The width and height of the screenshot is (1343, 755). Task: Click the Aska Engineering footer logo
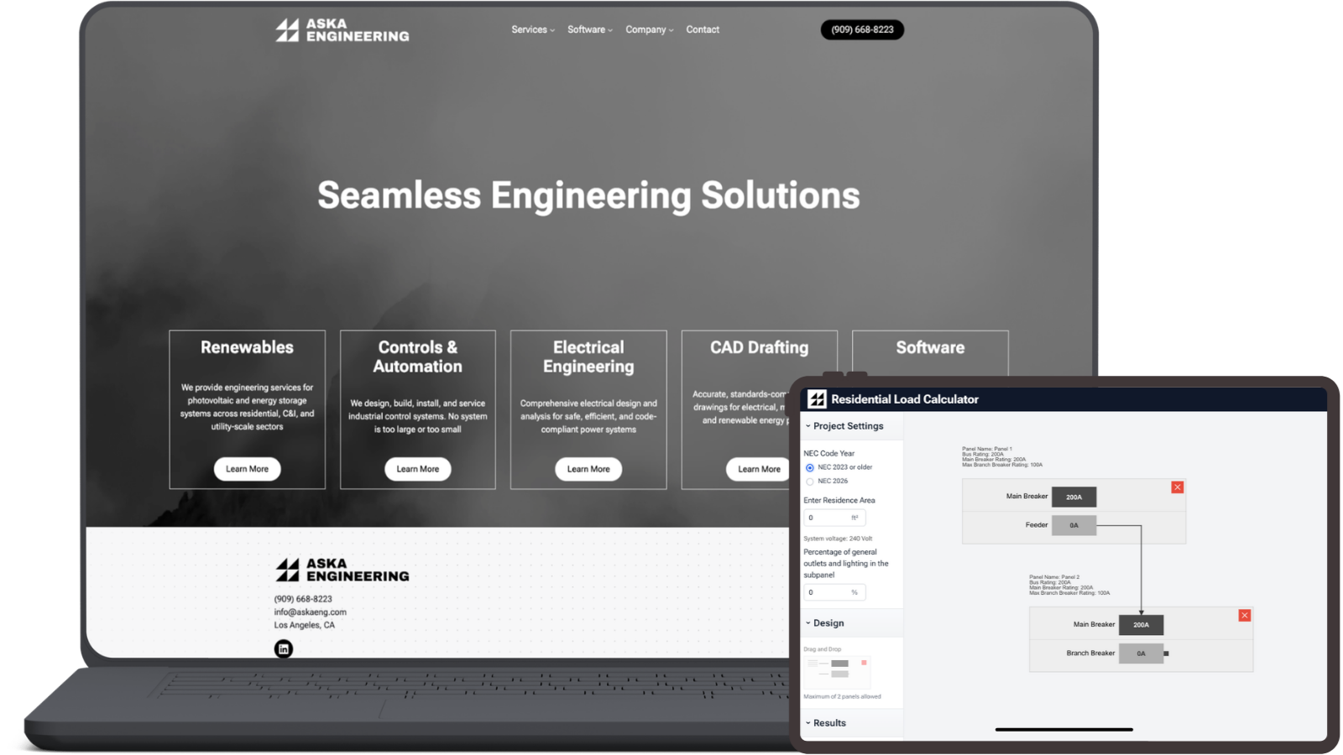[x=342, y=570]
